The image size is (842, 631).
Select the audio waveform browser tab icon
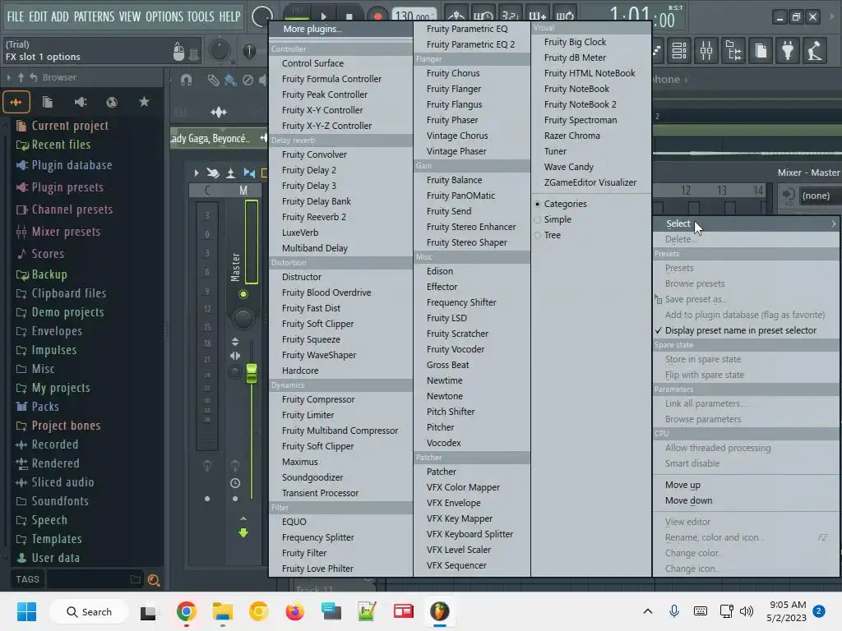pos(16,102)
